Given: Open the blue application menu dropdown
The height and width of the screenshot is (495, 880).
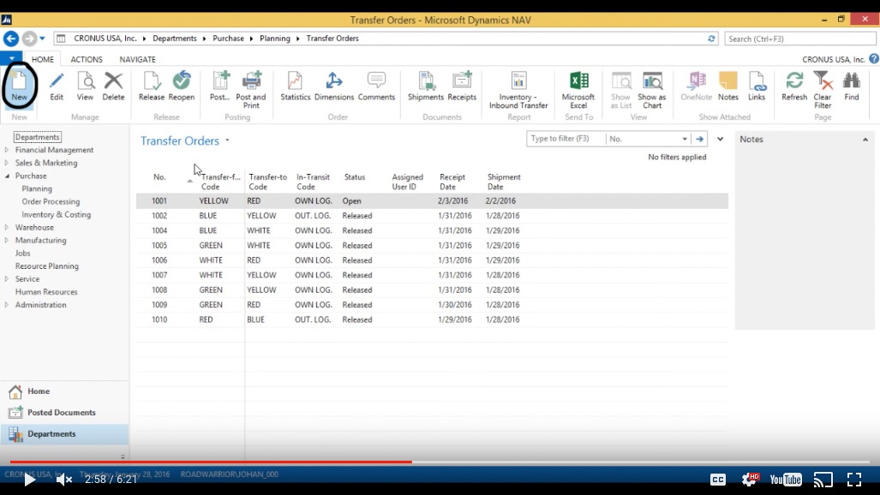Looking at the screenshot, I should 11,58.
